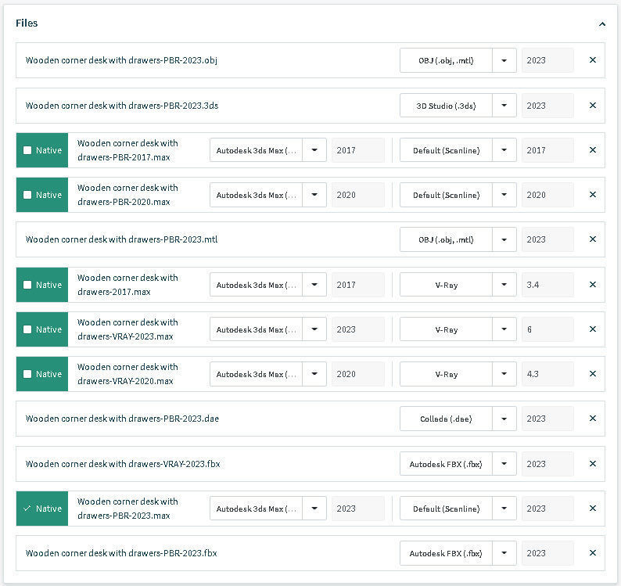This screenshot has height=586, width=621.
Task: Remove the PBR-2023.obj file with X icon
Action: click(x=592, y=60)
